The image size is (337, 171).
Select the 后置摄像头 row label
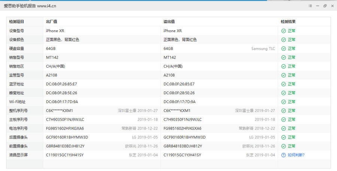[x=18, y=137]
